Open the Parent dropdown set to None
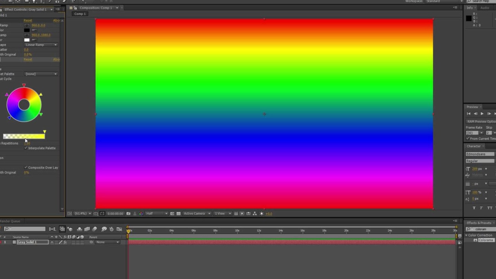This screenshot has height=279, width=496. tap(107, 242)
